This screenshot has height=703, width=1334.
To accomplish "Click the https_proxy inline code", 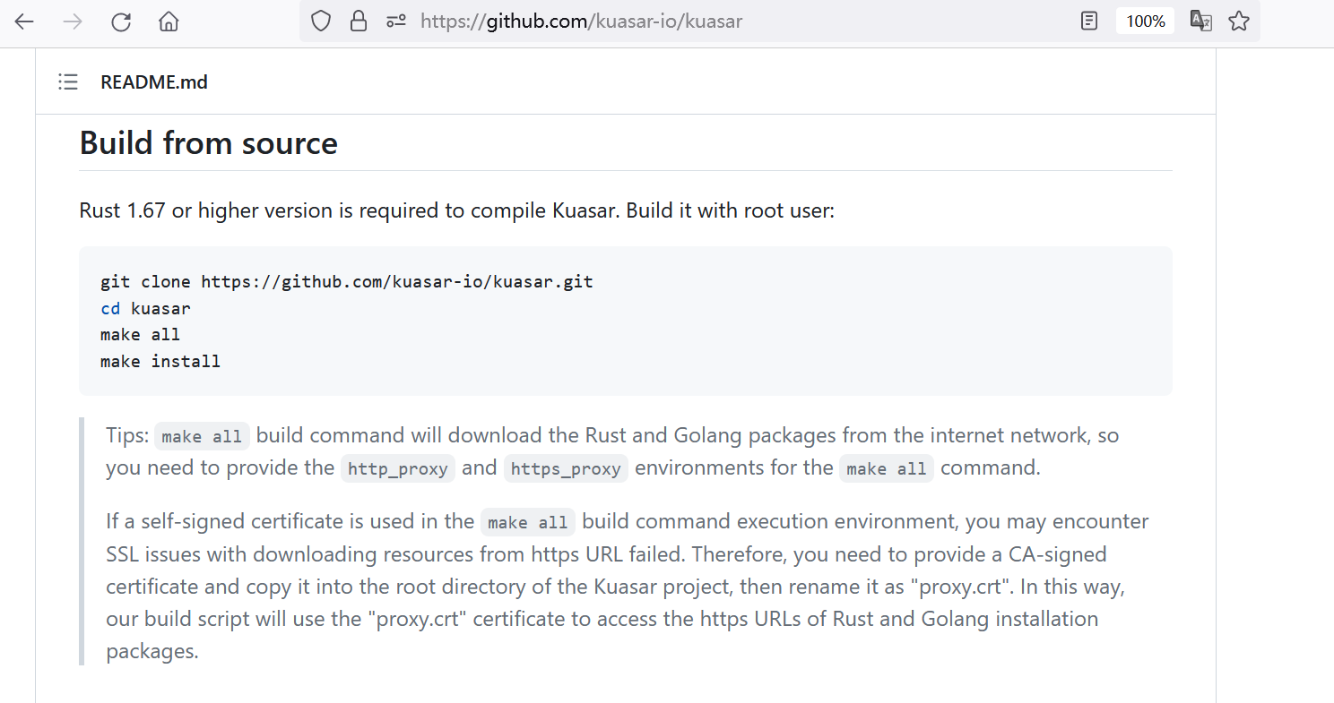I will click(566, 468).
